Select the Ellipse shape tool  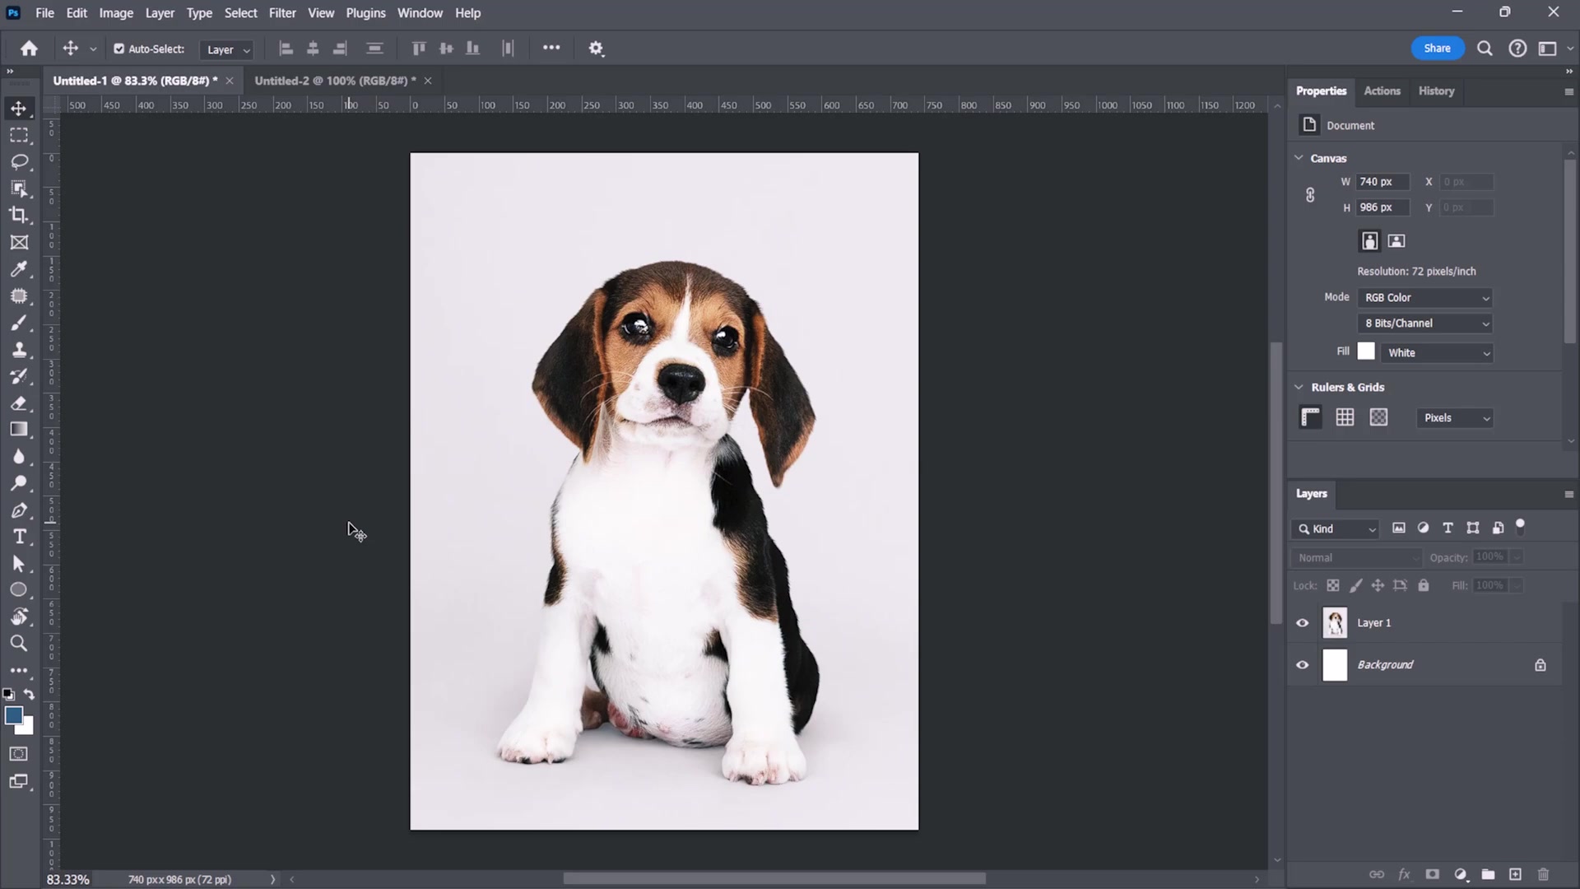point(19,590)
